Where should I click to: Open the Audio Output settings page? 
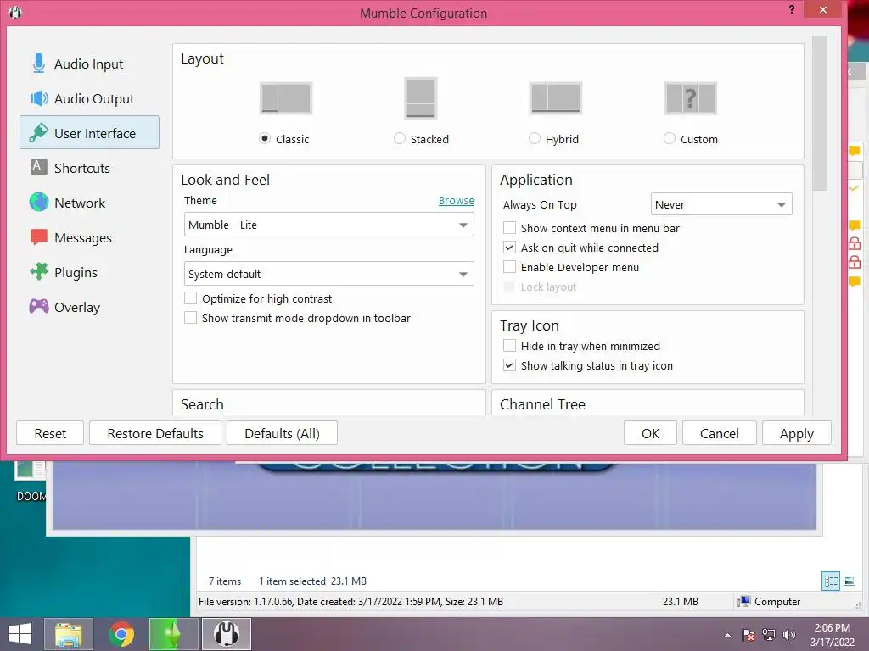88,98
